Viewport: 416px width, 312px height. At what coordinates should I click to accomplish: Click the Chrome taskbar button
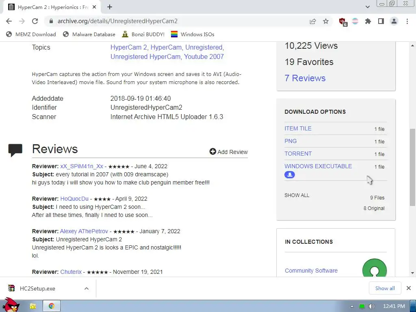[52, 306]
